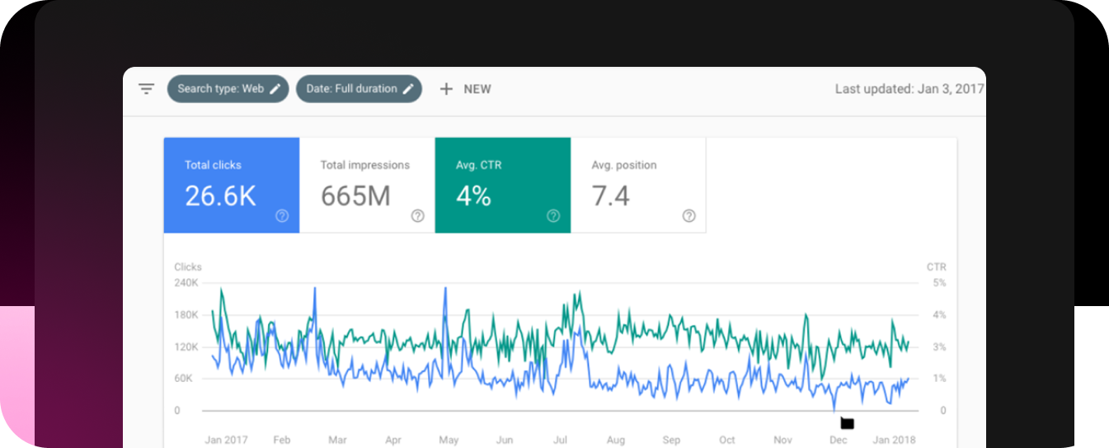The width and height of the screenshot is (1109, 448).
Task: Toggle the Avg. CTR metric card
Action: pos(503,186)
